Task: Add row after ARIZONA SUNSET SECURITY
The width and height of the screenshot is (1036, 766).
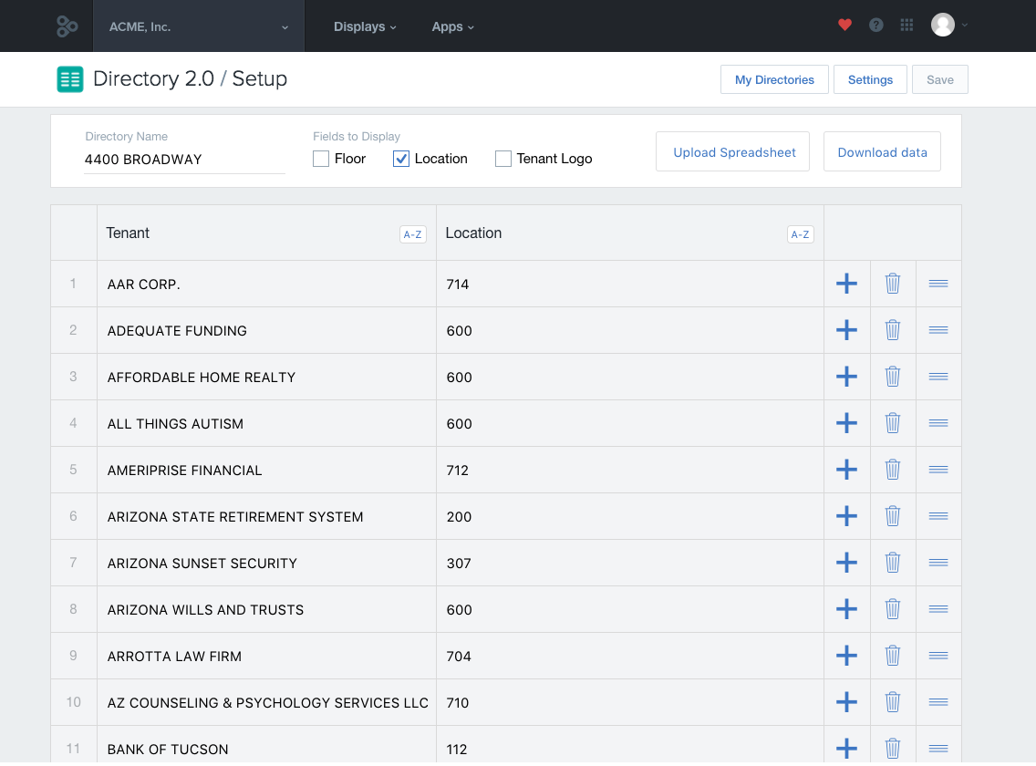Action: tap(846, 563)
